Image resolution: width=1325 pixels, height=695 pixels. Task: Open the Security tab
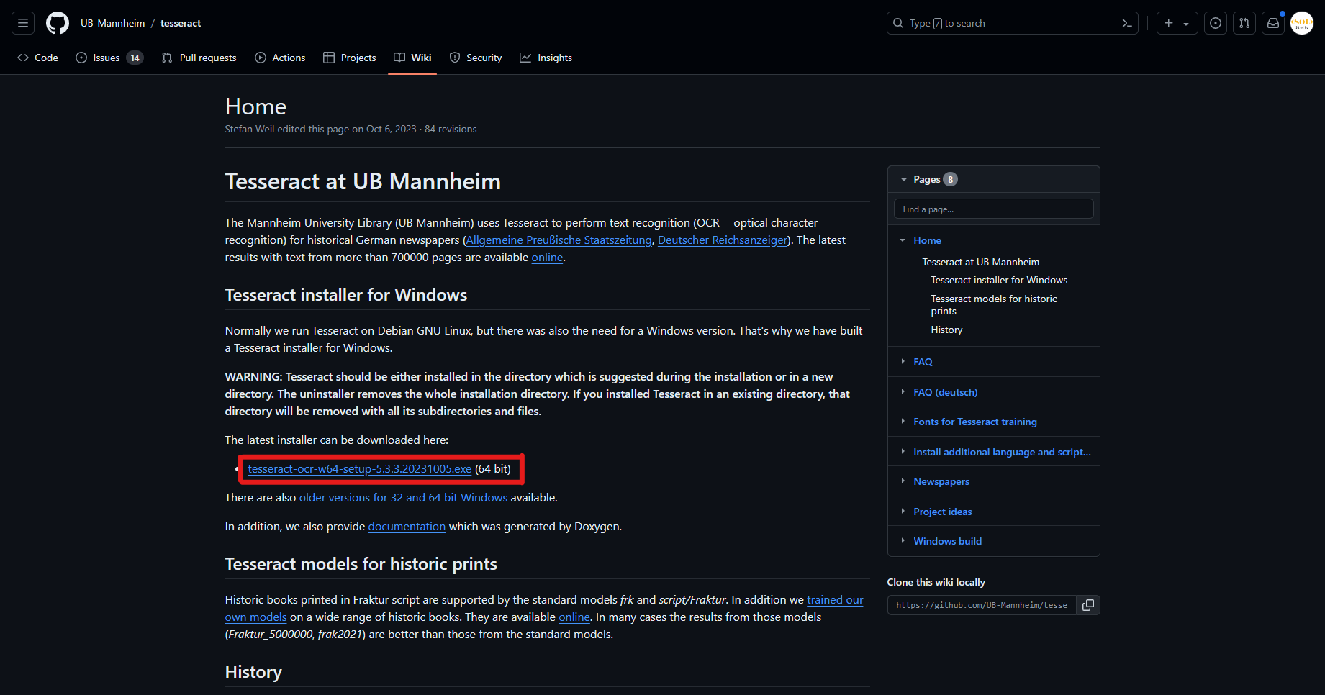(x=476, y=58)
